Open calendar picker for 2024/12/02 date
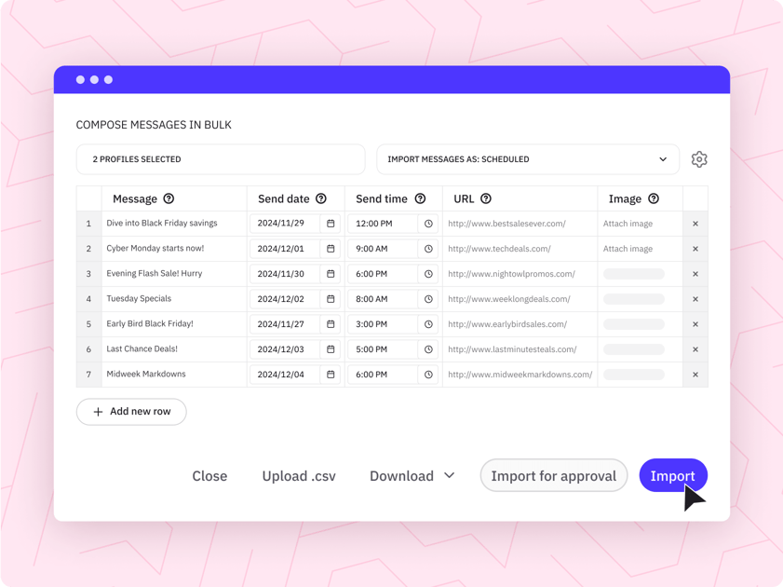Viewport: 783px width, 587px height. point(331,299)
